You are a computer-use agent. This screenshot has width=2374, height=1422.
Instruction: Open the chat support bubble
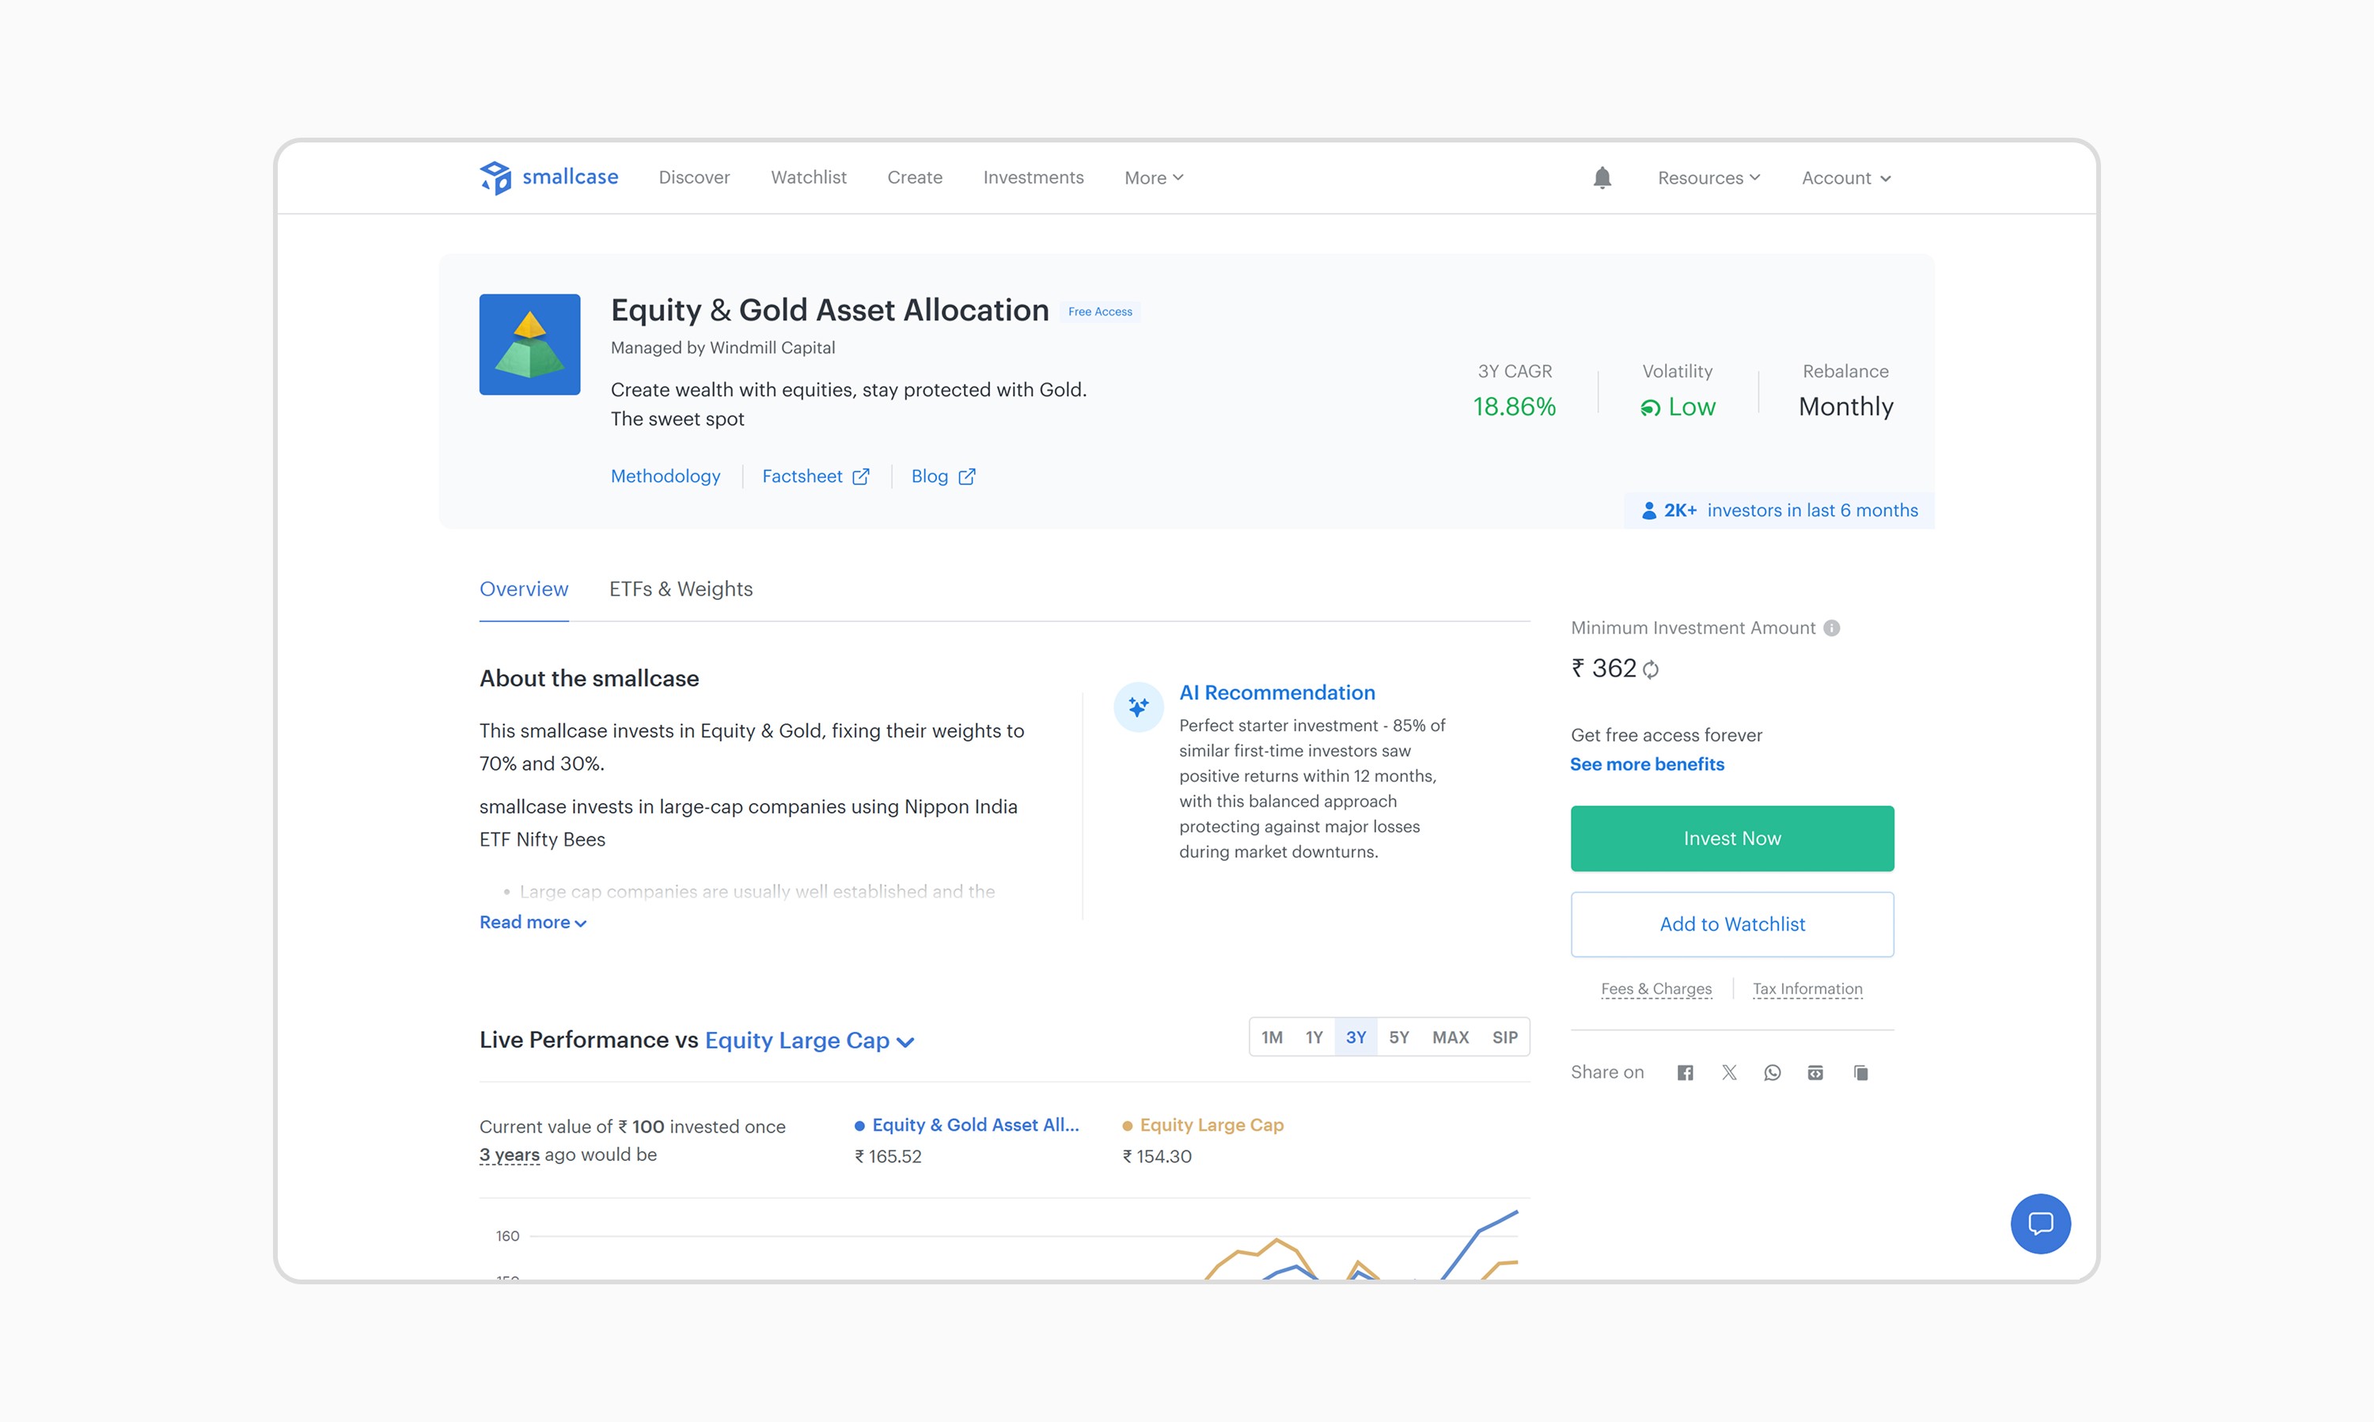click(x=2041, y=1223)
